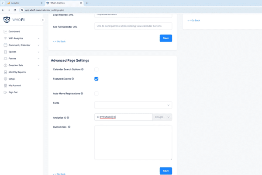The height and width of the screenshot is (175, 262).
Task: Click Save under Advanced Page Settings
Action: 166,171
